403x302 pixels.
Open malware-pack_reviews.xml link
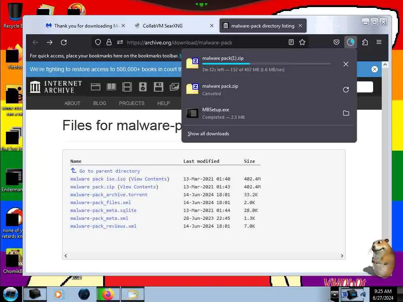[104, 226]
